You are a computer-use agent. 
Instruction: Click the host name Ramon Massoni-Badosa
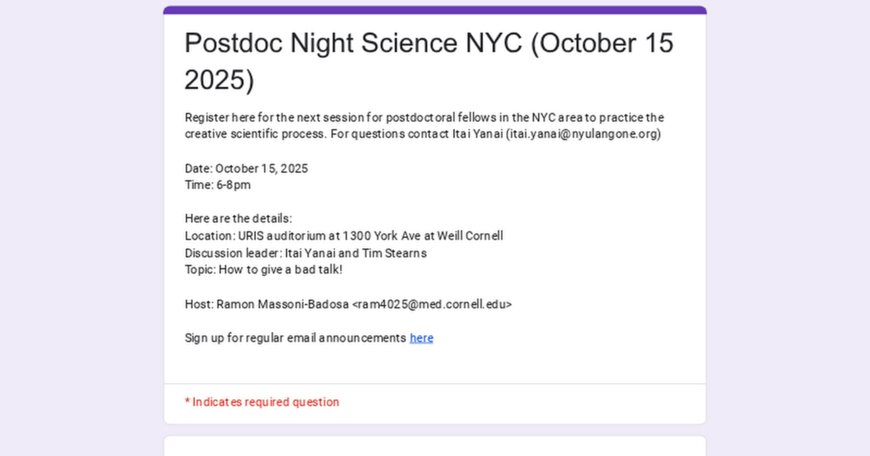click(x=282, y=304)
